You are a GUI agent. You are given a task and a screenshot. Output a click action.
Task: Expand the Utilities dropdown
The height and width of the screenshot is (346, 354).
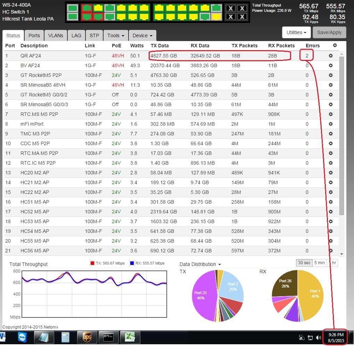(x=296, y=32)
